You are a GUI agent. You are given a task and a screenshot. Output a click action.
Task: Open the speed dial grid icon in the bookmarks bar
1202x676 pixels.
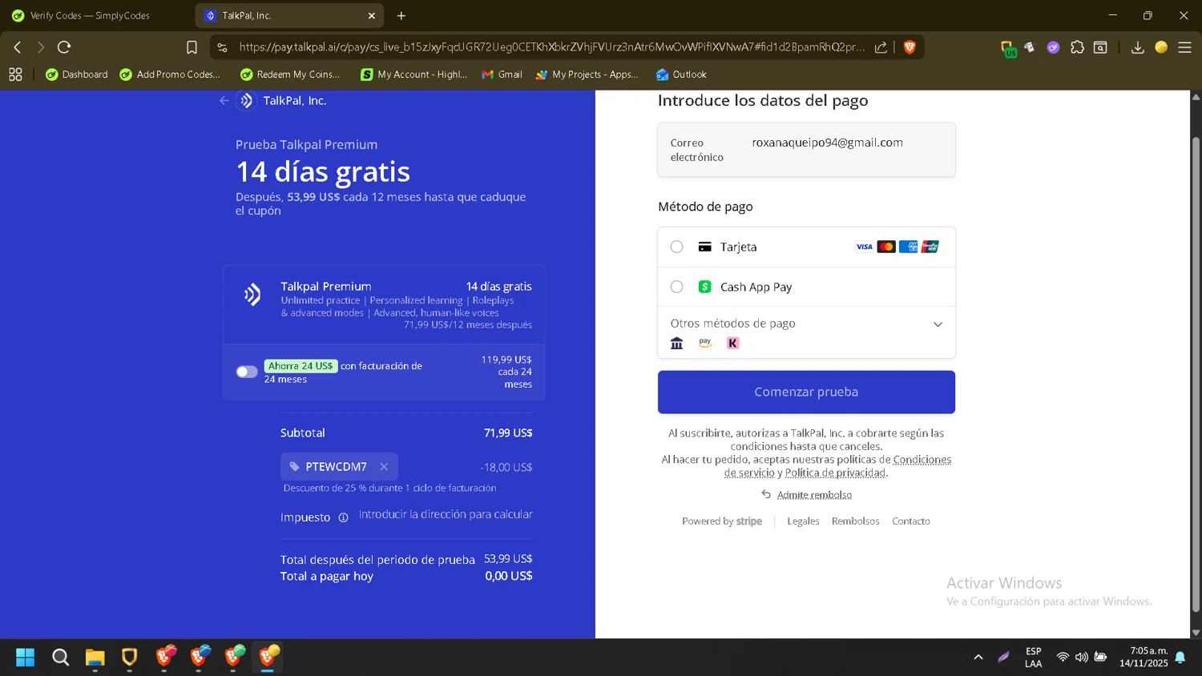(15, 74)
